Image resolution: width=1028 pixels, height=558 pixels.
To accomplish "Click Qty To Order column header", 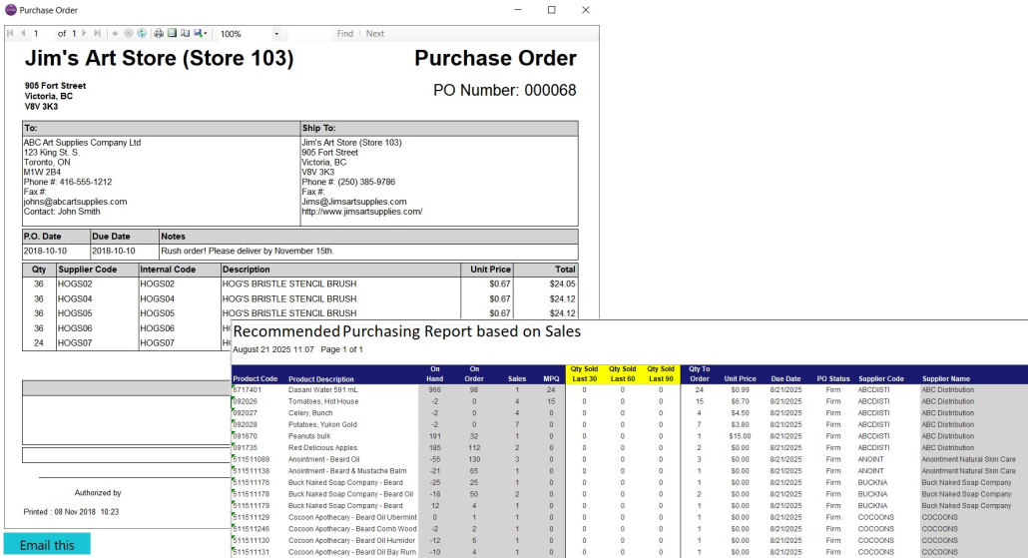I will pyautogui.click(x=700, y=373).
